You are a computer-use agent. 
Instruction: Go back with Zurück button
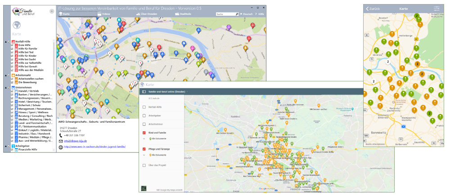pos(373,9)
